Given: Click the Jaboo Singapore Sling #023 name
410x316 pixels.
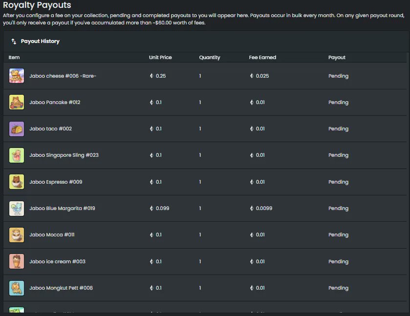Looking at the screenshot, I should pyautogui.click(x=64, y=155).
